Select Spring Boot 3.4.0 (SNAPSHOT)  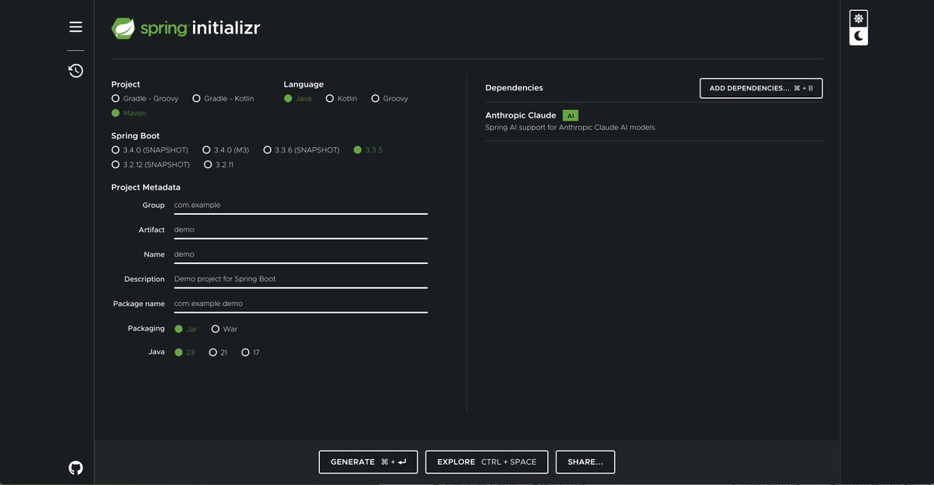(149, 150)
